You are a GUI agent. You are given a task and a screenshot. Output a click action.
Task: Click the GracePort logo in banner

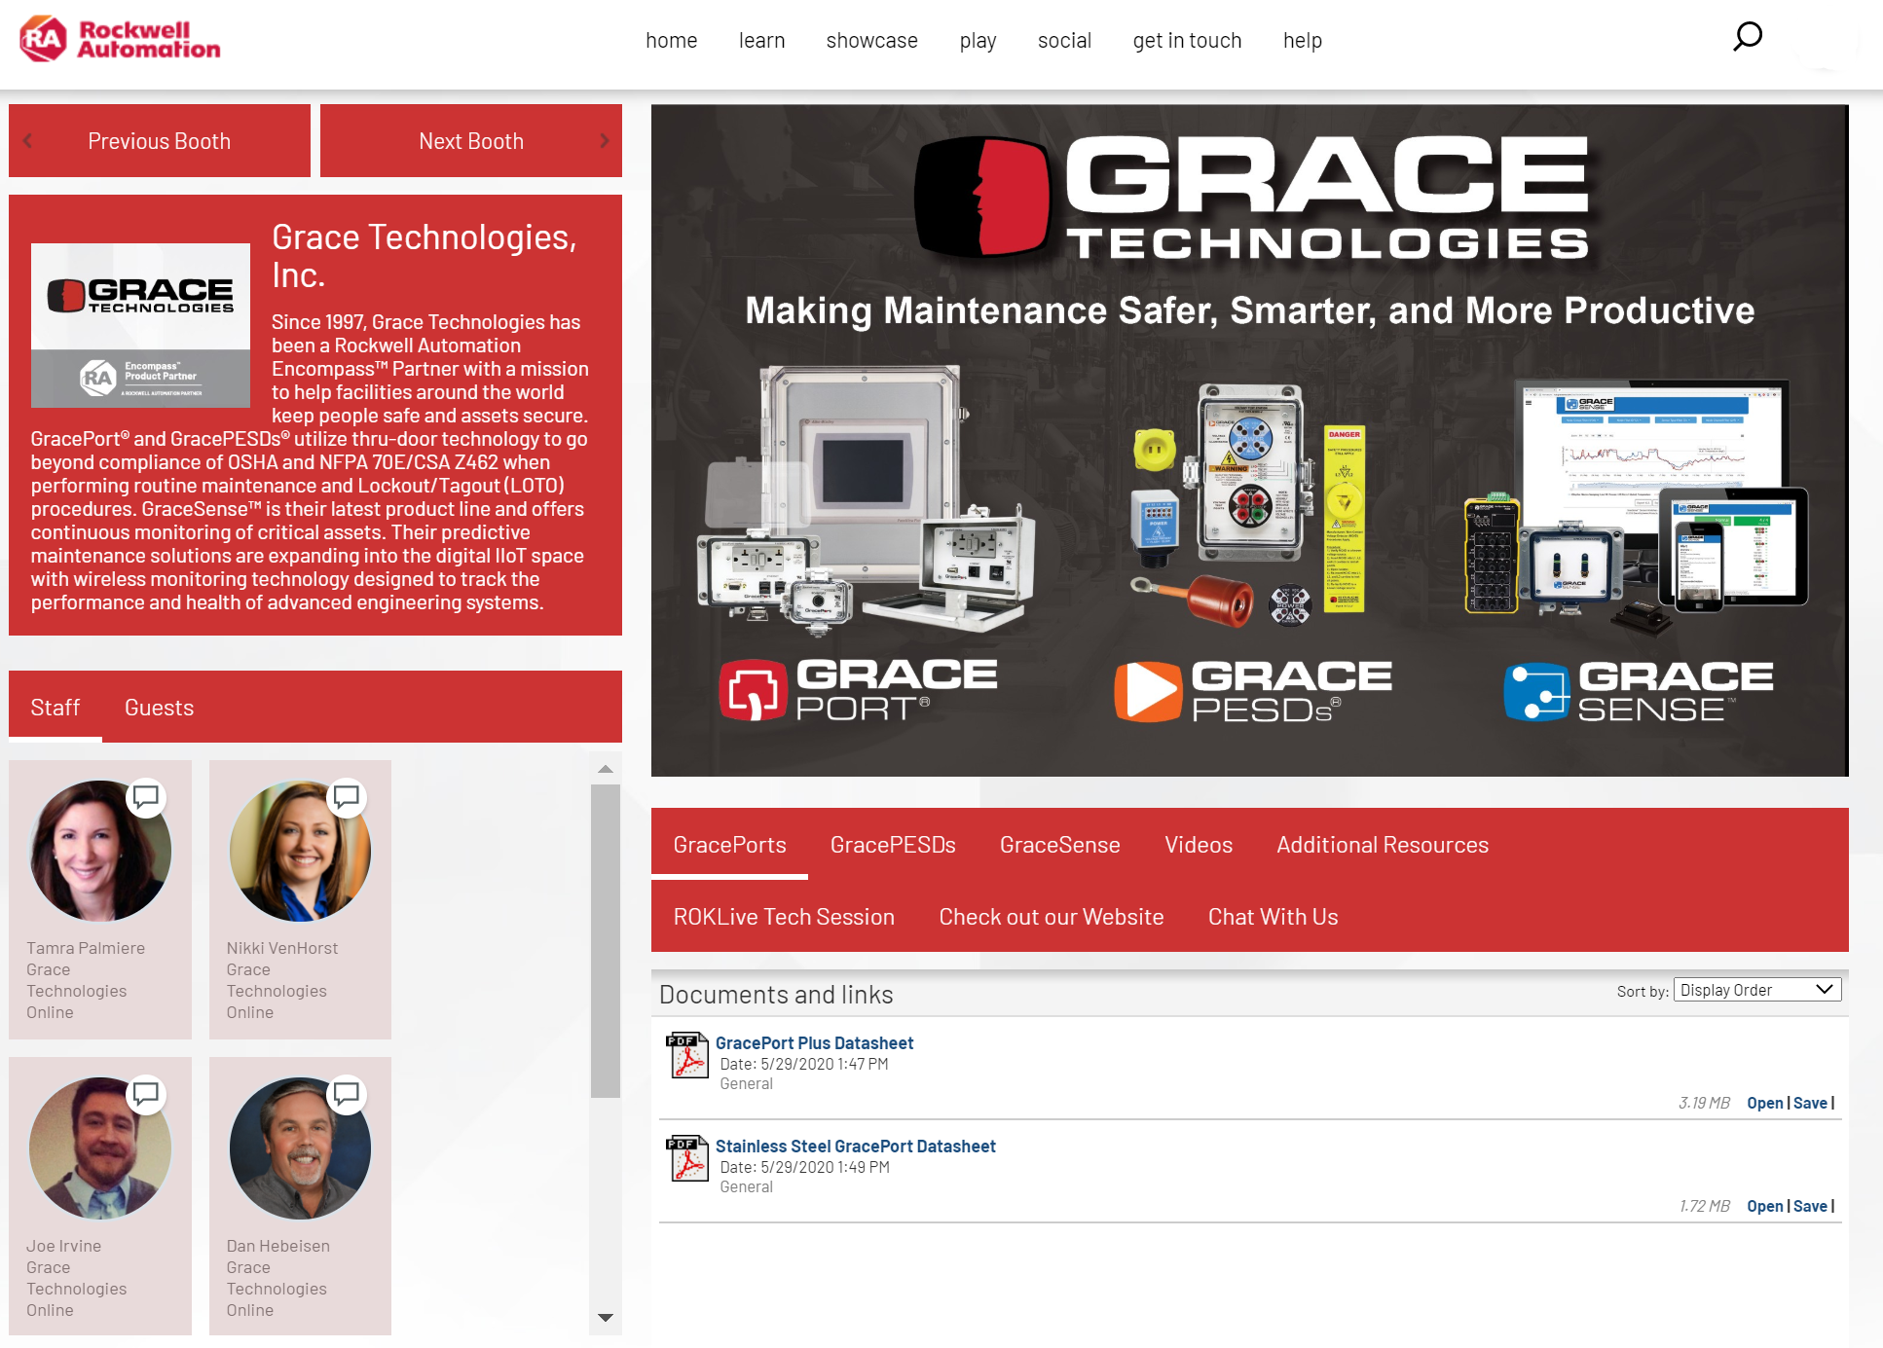click(857, 690)
